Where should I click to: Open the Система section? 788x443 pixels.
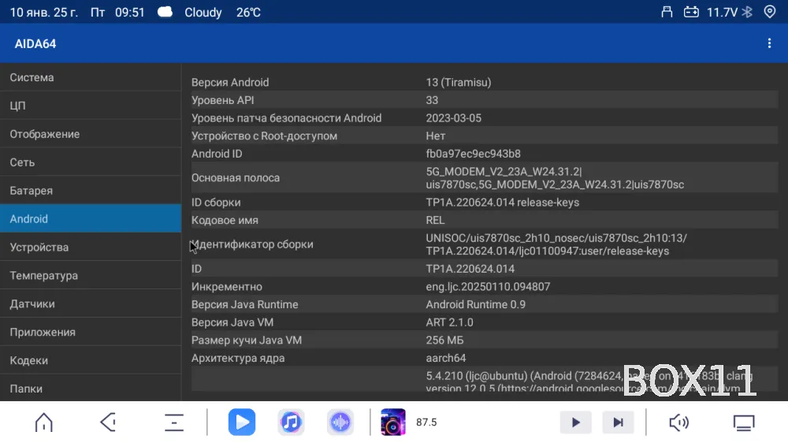coord(91,77)
